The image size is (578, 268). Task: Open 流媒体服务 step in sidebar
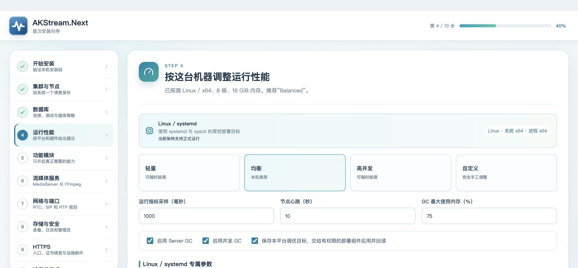pyautogui.click(x=64, y=181)
